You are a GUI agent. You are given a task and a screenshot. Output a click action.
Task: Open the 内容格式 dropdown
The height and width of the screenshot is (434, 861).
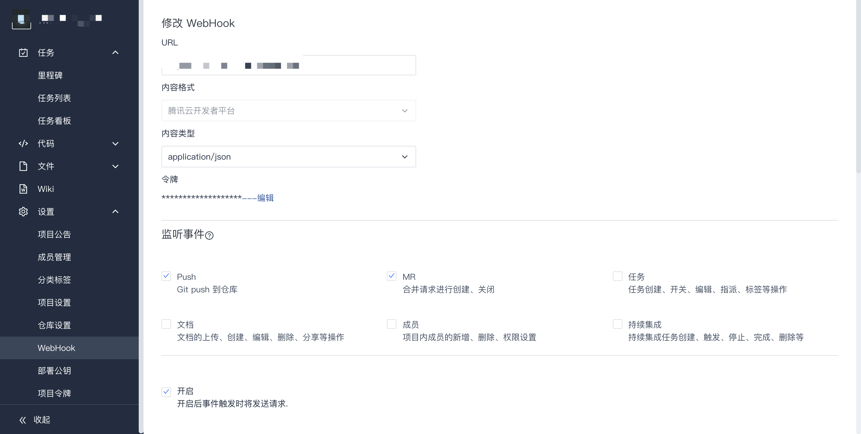(x=288, y=111)
